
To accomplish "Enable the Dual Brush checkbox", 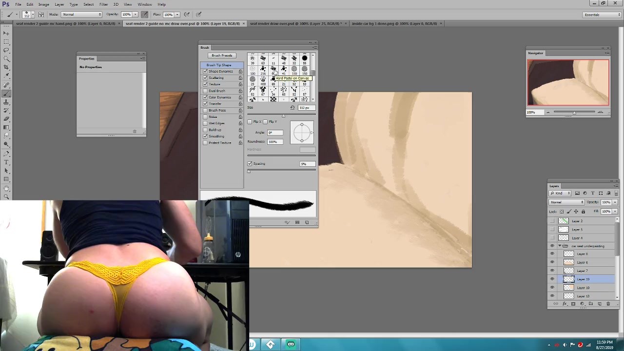I will pos(205,91).
